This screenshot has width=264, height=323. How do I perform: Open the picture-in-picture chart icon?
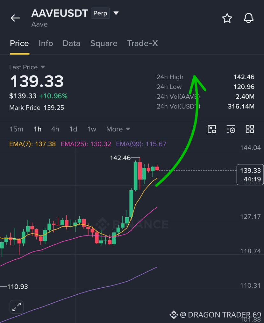(x=212, y=129)
